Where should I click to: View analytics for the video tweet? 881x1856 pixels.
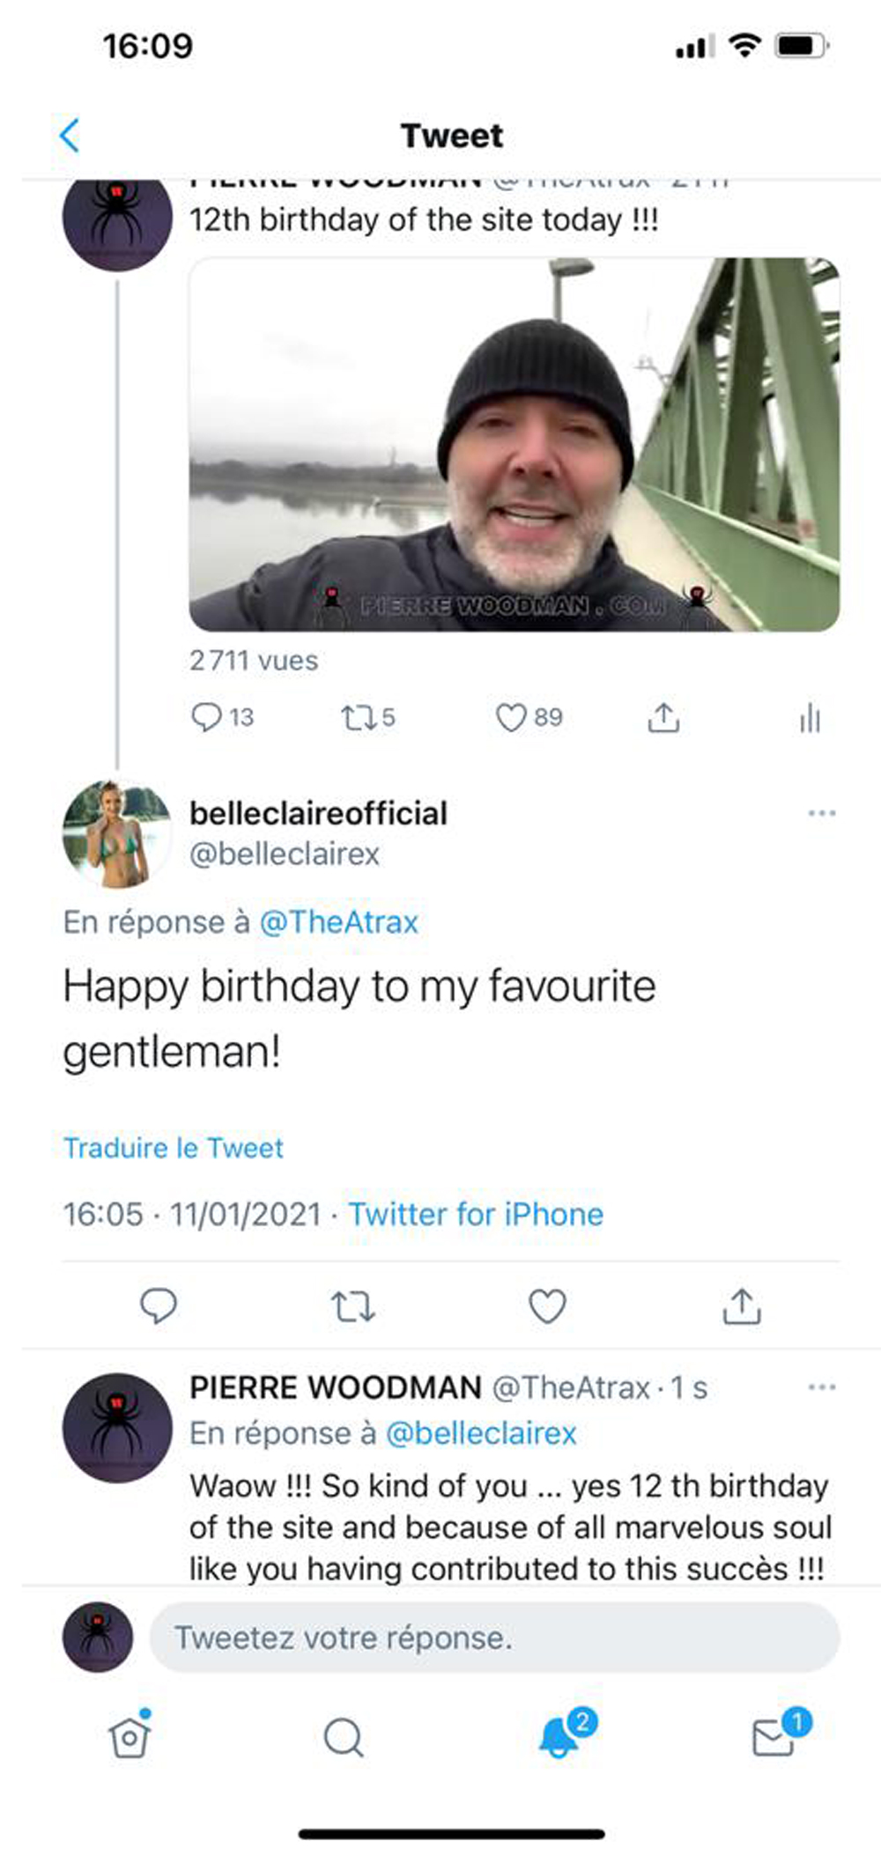[810, 718]
